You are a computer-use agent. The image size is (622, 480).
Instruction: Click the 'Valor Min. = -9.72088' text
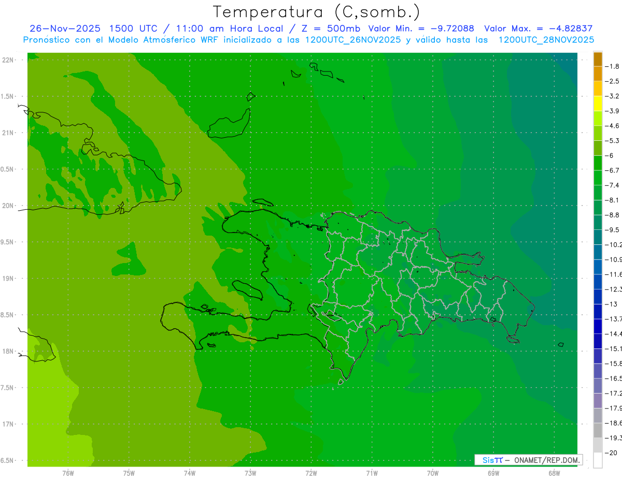tap(421, 28)
